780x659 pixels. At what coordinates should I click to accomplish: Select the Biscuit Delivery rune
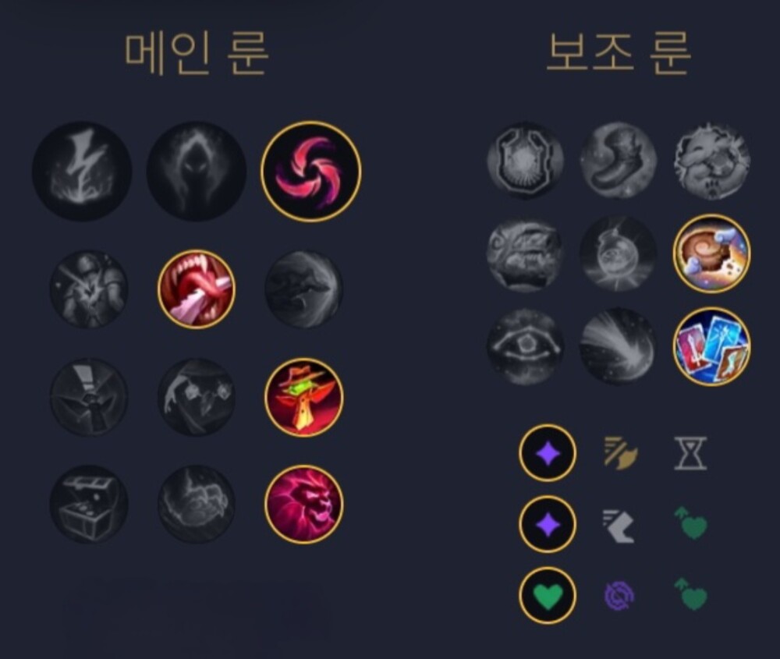pyautogui.click(x=711, y=253)
